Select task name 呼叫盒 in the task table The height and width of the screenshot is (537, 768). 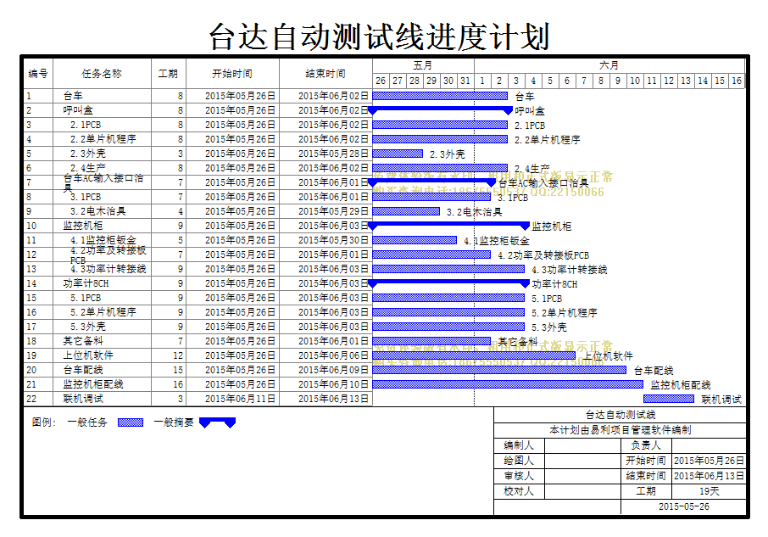[78, 110]
